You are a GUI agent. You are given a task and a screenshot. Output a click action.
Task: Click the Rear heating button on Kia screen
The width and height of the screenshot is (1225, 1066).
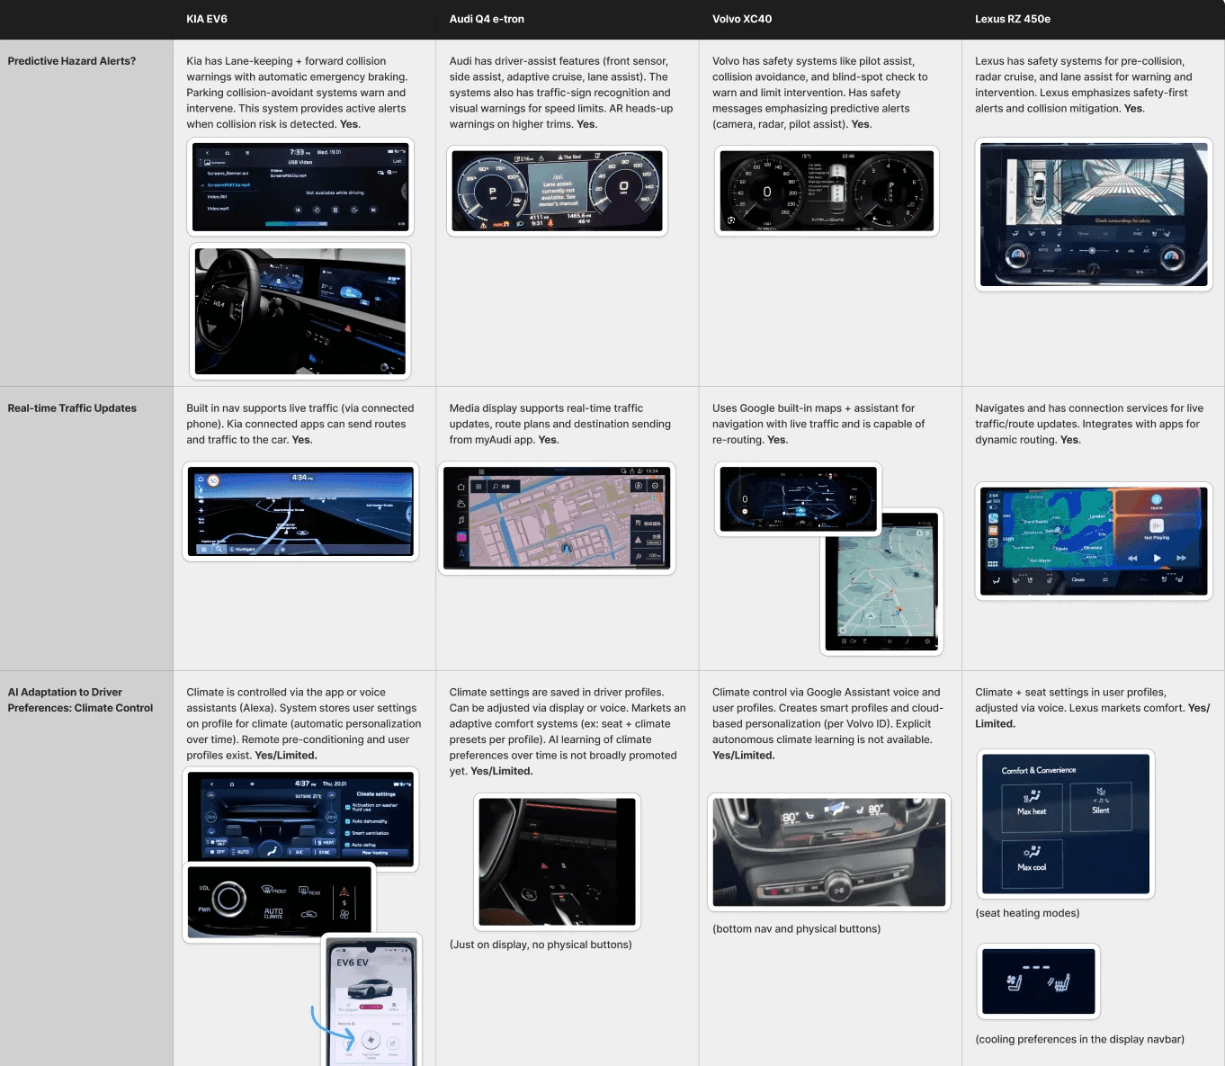click(375, 853)
